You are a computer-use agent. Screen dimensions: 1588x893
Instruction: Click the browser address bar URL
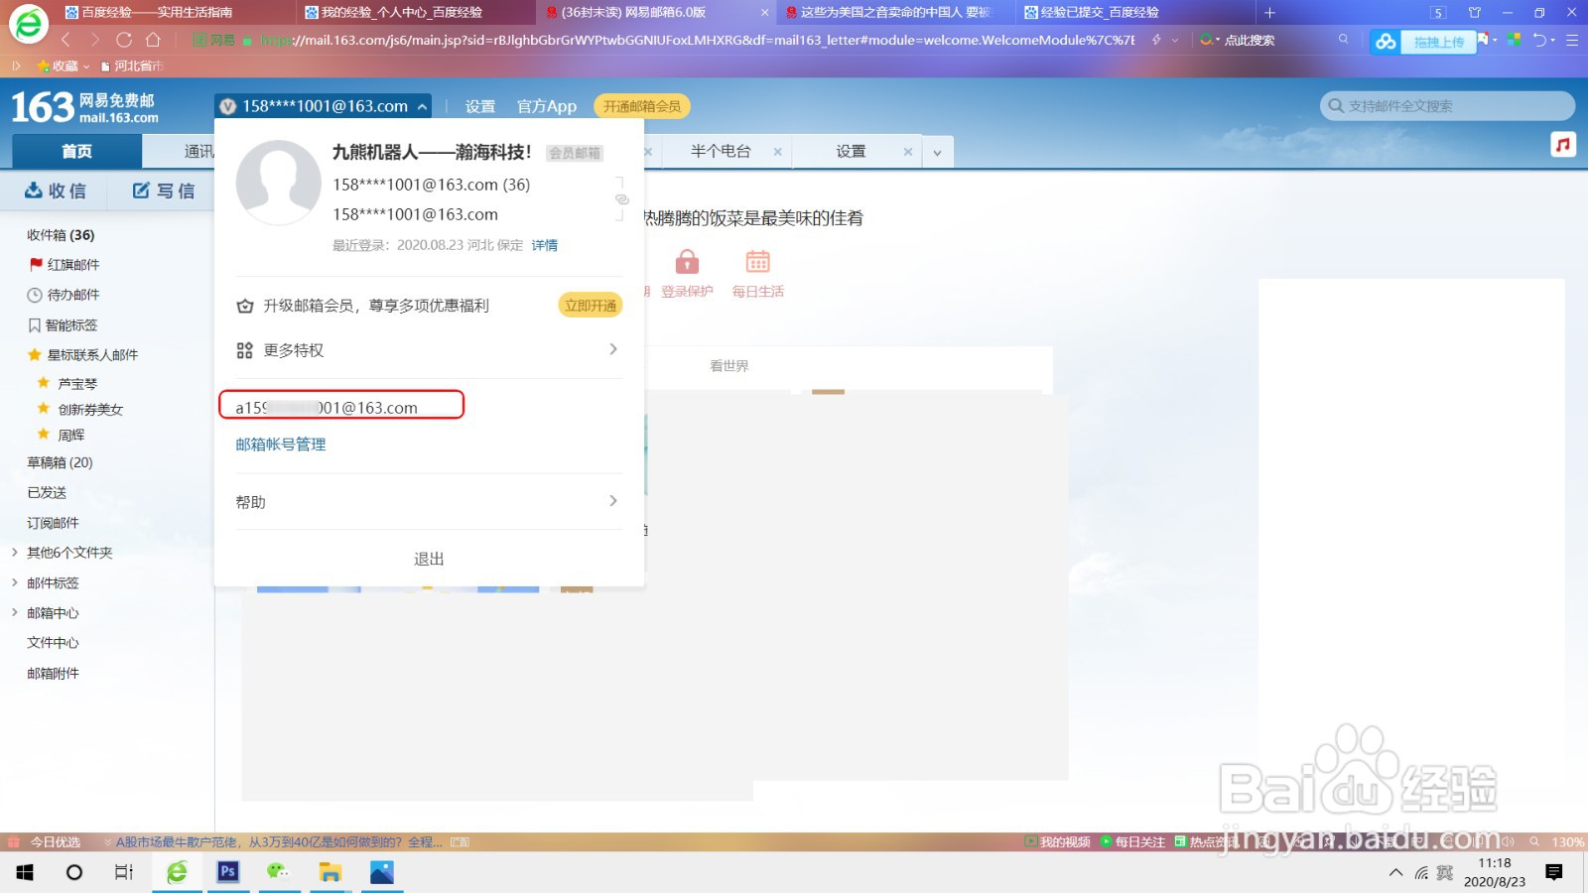[697, 40]
